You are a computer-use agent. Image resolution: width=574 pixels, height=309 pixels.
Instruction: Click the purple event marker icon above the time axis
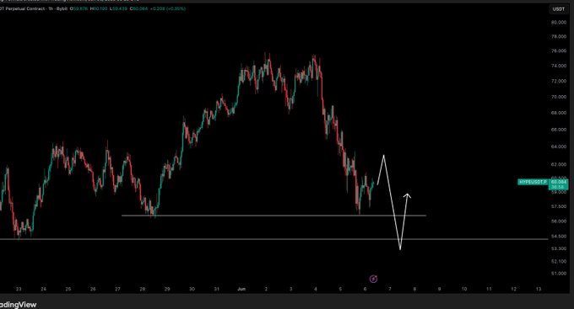point(373,279)
